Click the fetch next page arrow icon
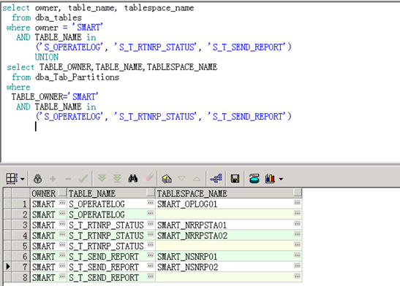400x286 pixels. click(x=102, y=178)
